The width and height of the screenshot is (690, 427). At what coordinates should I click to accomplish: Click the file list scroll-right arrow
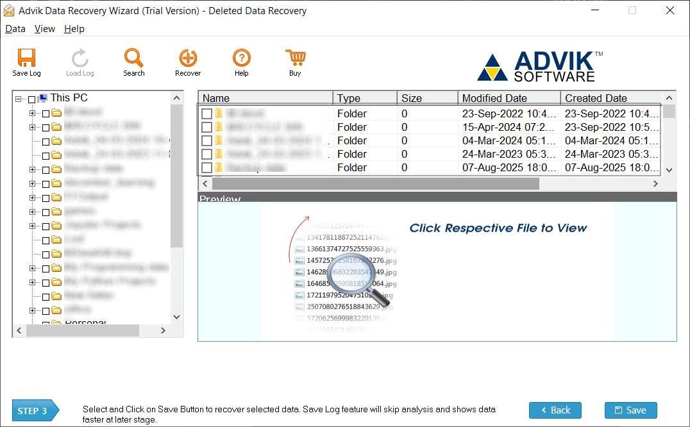pos(655,184)
